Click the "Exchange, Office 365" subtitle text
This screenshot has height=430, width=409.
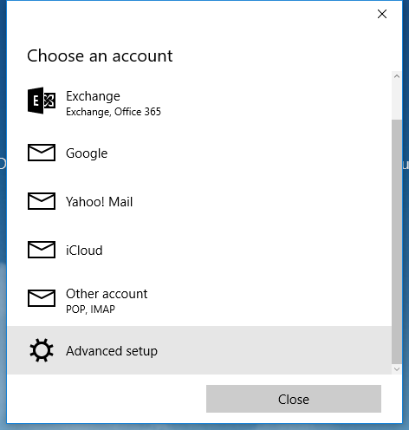pos(114,112)
